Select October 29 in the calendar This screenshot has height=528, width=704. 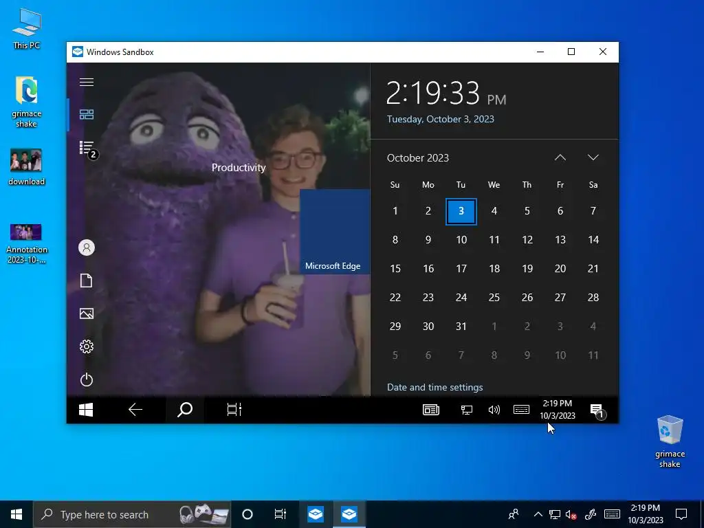tap(395, 327)
